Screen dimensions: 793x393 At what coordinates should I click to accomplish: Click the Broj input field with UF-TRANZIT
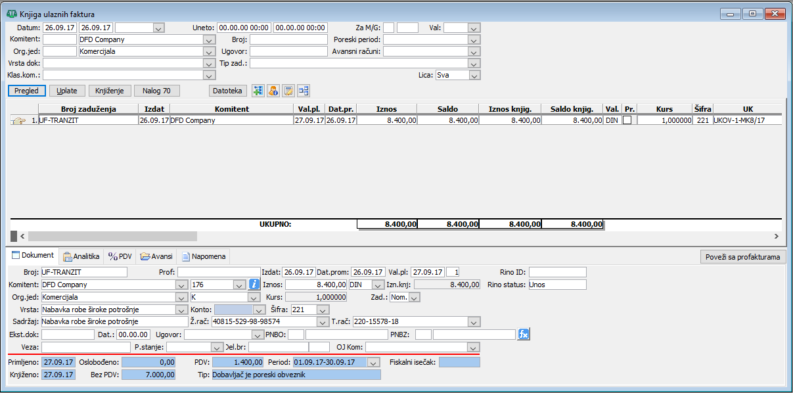pyautogui.click(x=83, y=272)
